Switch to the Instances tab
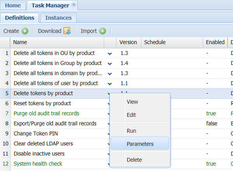This screenshot has height=171, width=233. 58,18
